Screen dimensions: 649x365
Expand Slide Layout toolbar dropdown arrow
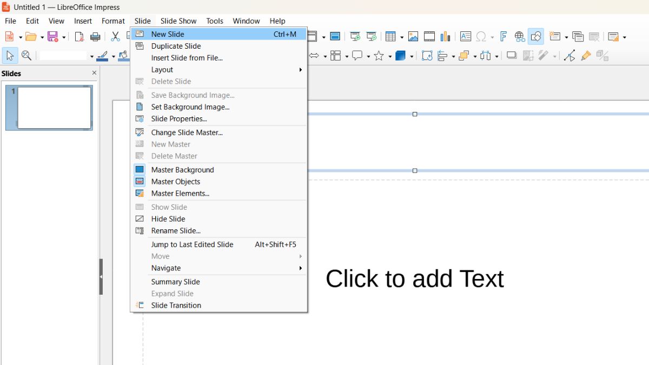coord(625,37)
